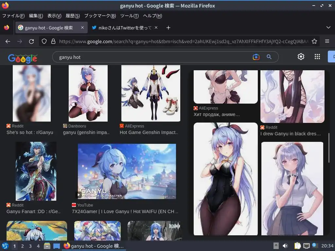Open the removable media eject tray icon
The width and height of the screenshot is (335, 251).
[x=276, y=246]
